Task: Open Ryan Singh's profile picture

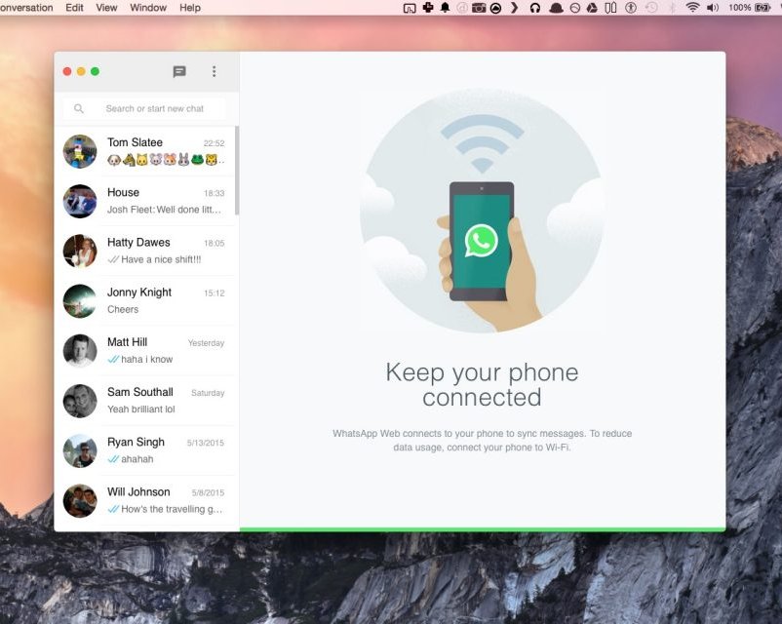Action: [80, 450]
